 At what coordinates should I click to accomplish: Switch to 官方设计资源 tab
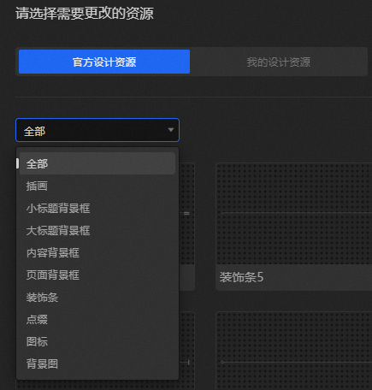[104, 62]
